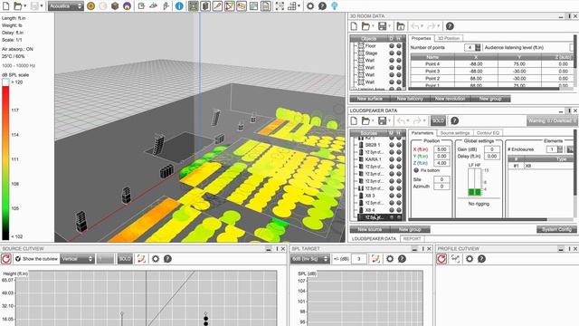Image resolution: width=579 pixels, height=326 pixels.
Task: Toggle first status dot for Floor object
Action: click(392, 46)
